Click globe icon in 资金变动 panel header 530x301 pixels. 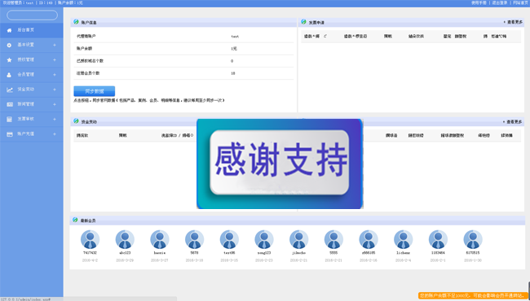click(76, 121)
